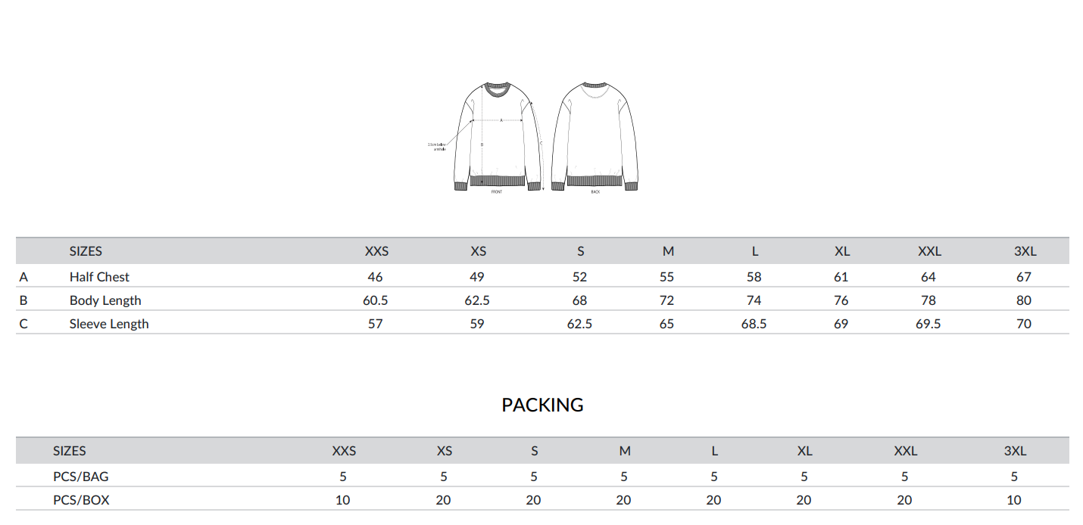The image size is (1083, 525).
Task: Click the SIZES header in packing table
Action: point(70,451)
